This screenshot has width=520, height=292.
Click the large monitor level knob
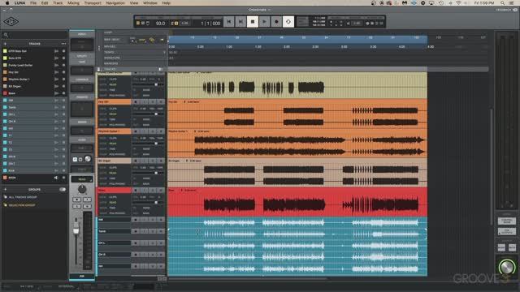coord(506,267)
